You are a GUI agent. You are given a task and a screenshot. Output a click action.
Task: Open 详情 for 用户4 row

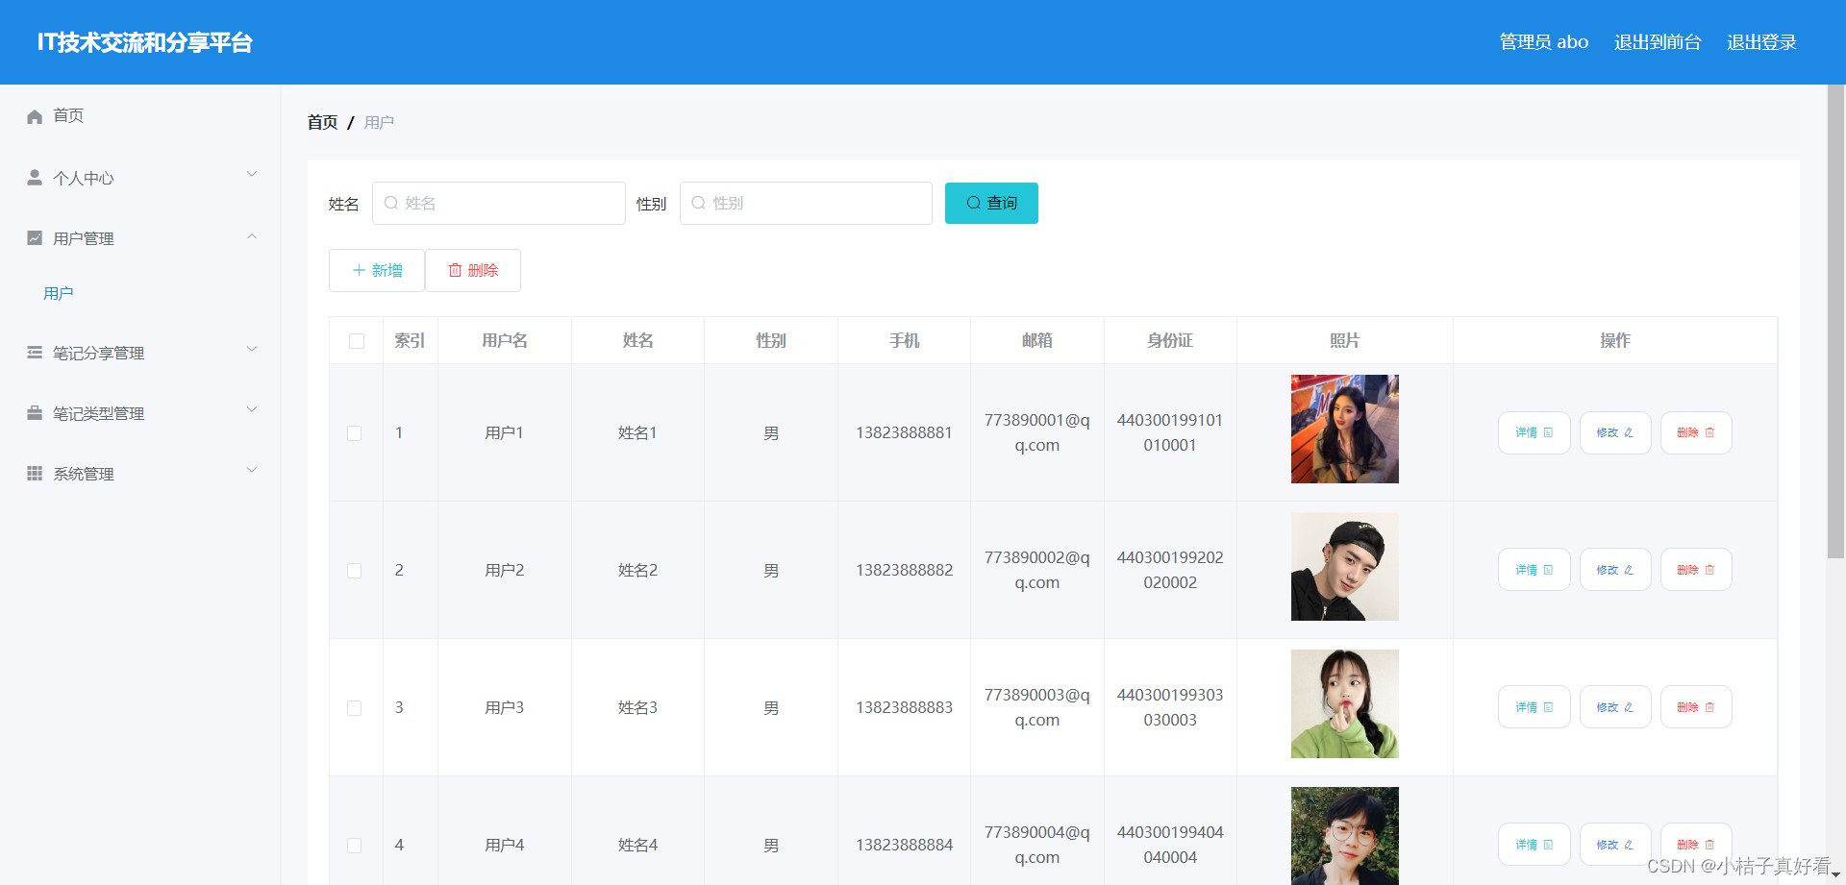[1534, 845]
